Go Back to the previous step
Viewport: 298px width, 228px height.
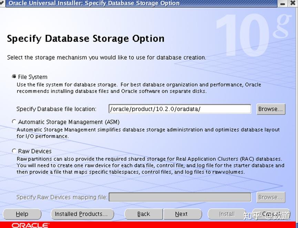[x=143, y=214]
